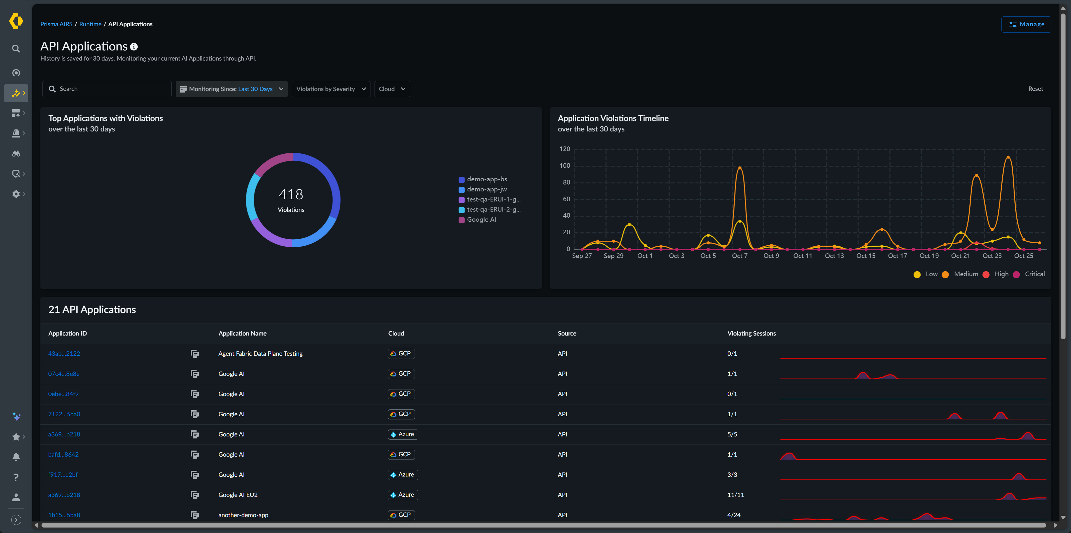
Task: Expand Violations by Severity filter
Action: tap(331, 89)
